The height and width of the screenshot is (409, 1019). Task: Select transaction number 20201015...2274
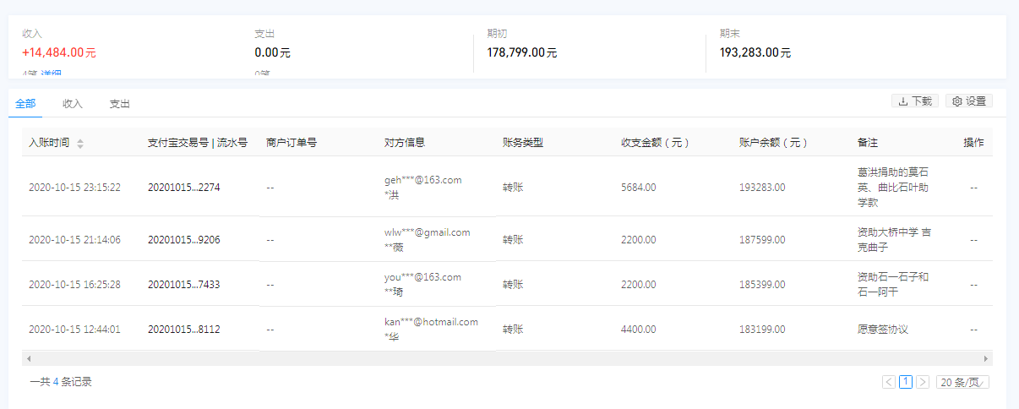183,188
